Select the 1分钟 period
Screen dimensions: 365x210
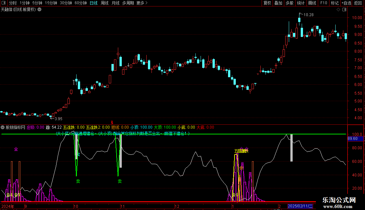[x=25, y=3]
